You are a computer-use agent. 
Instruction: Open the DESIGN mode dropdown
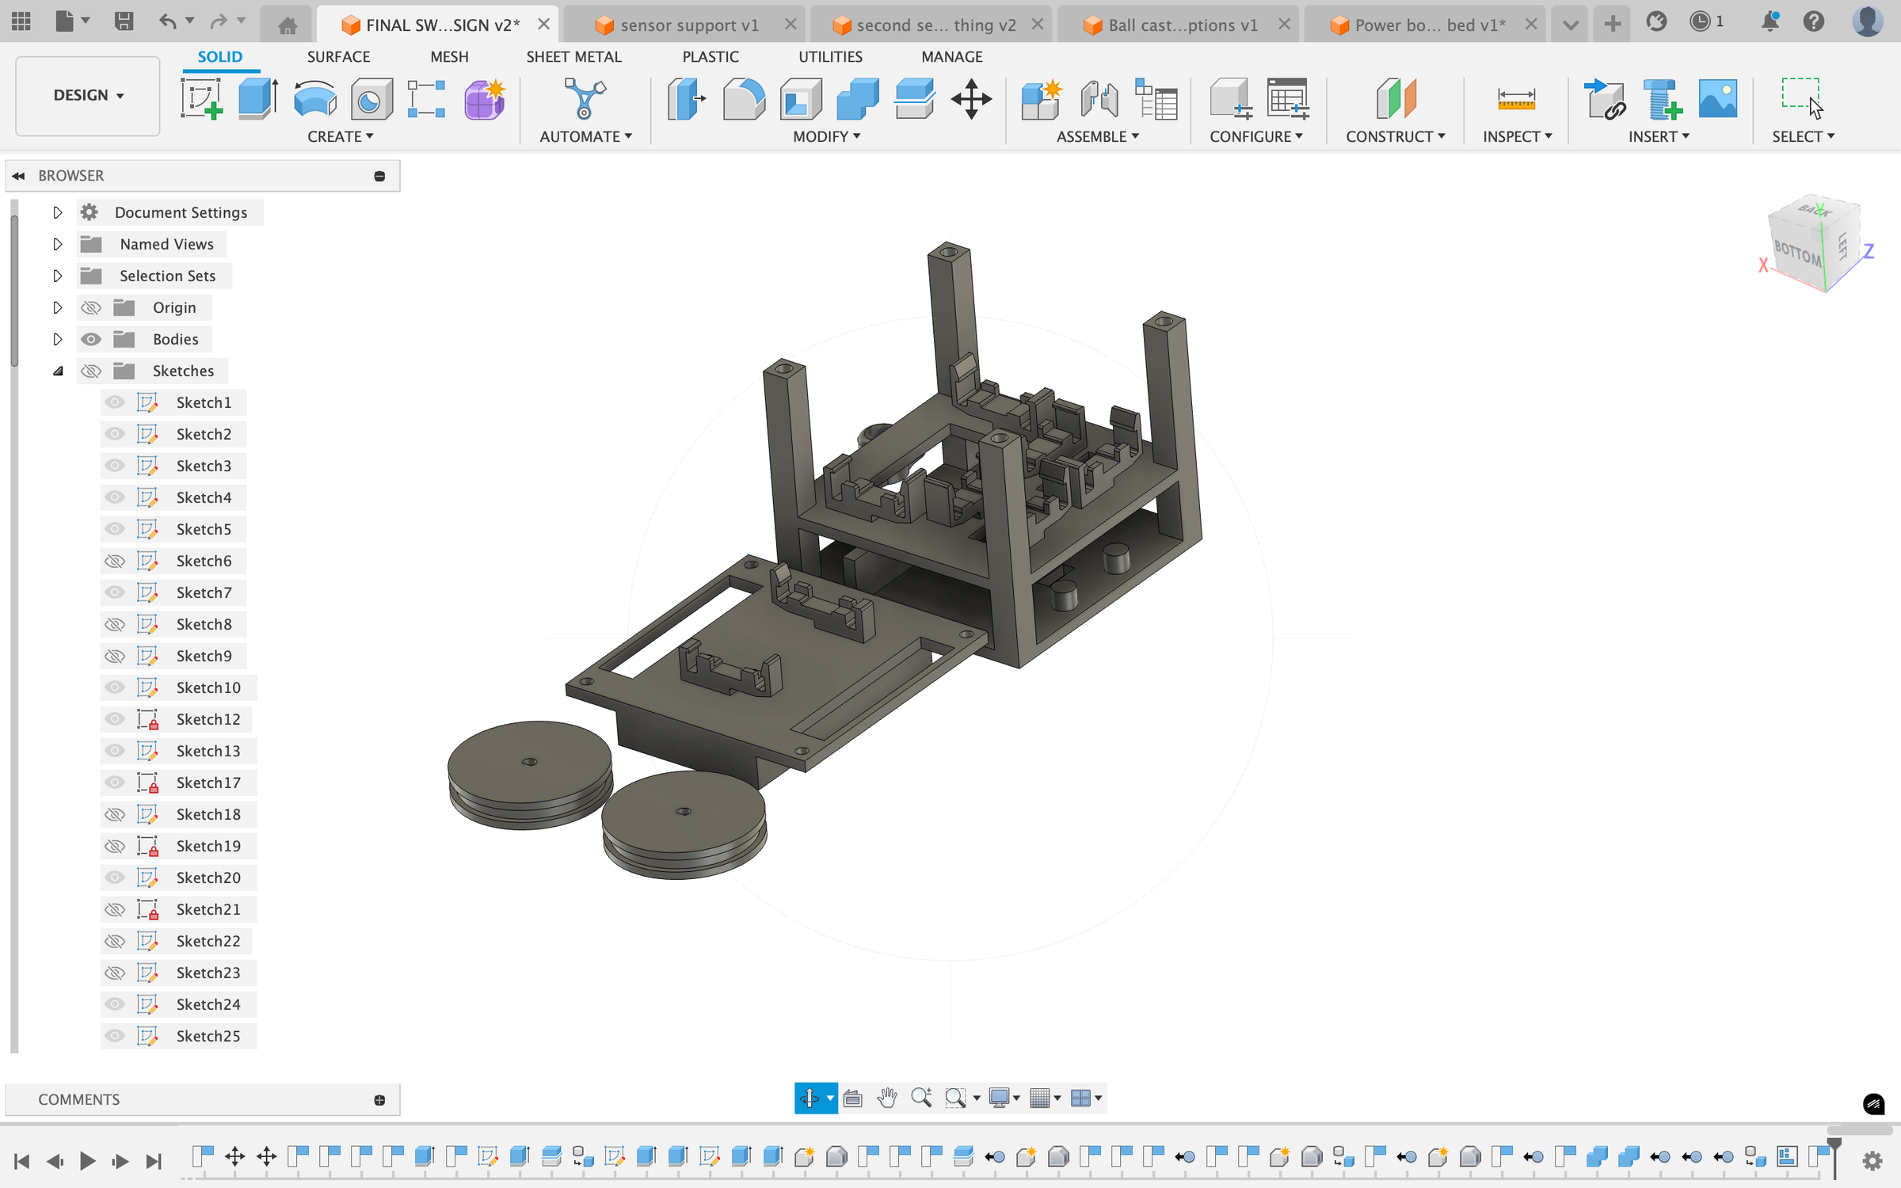[x=87, y=95]
